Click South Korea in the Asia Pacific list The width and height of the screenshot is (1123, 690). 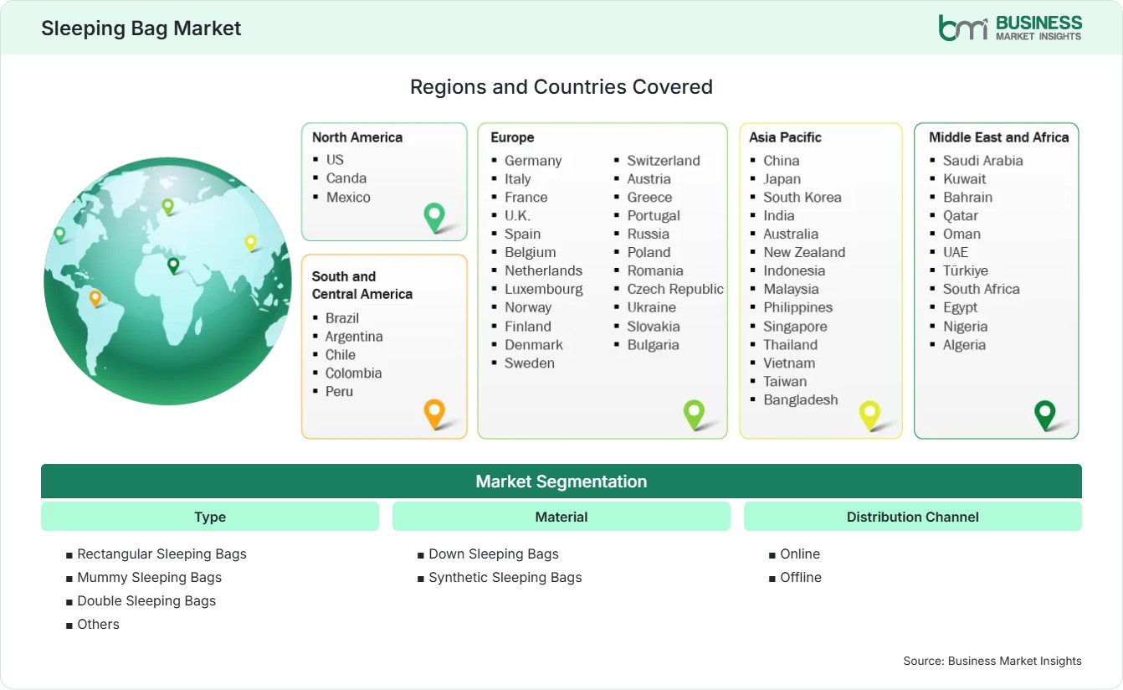click(803, 198)
